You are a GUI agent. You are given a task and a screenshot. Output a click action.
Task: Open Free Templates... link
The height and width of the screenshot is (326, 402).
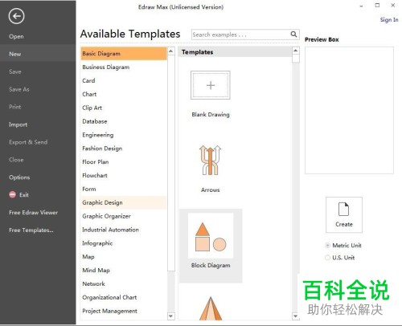pyautogui.click(x=31, y=230)
